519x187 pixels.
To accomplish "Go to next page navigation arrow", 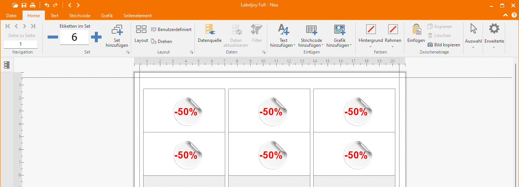I will (24, 26).
